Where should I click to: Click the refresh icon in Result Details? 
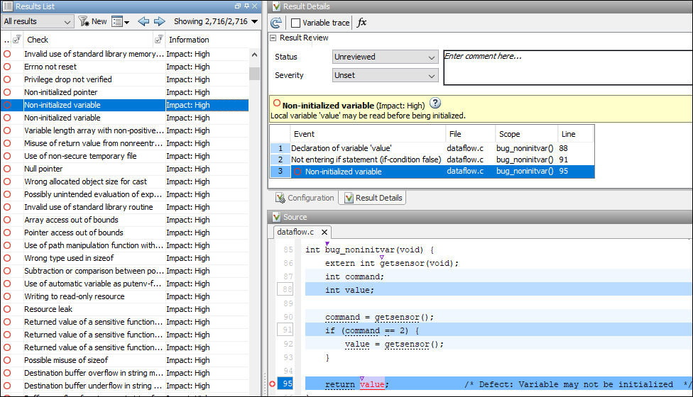(x=276, y=23)
